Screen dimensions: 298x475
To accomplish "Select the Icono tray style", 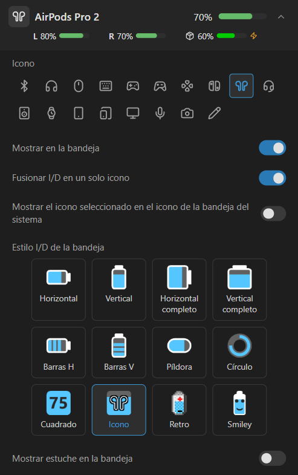I will click(119, 410).
